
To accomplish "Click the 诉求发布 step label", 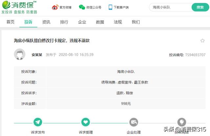I will (38, 132).
